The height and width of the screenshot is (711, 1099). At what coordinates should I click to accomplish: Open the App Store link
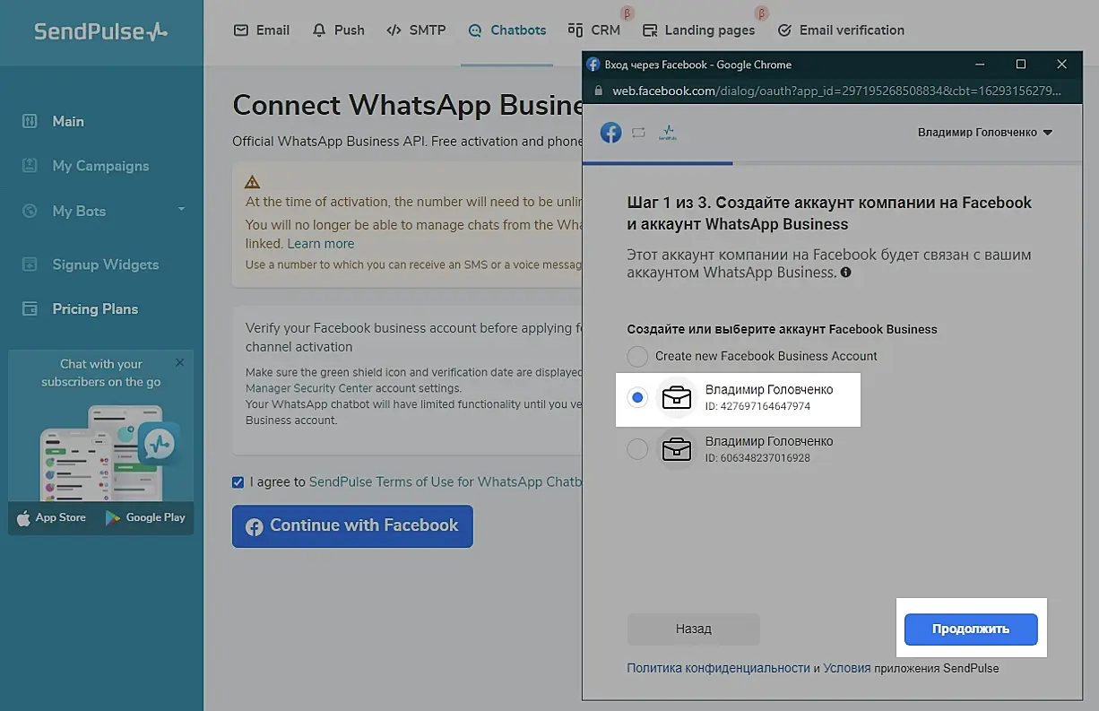click(51, 517)
